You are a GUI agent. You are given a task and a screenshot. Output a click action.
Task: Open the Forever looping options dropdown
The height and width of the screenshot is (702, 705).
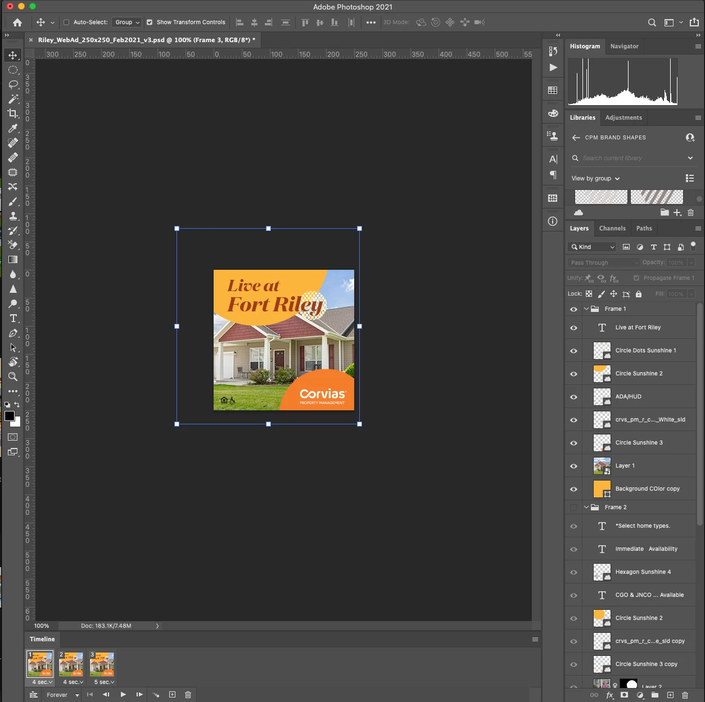pos(62,695)
